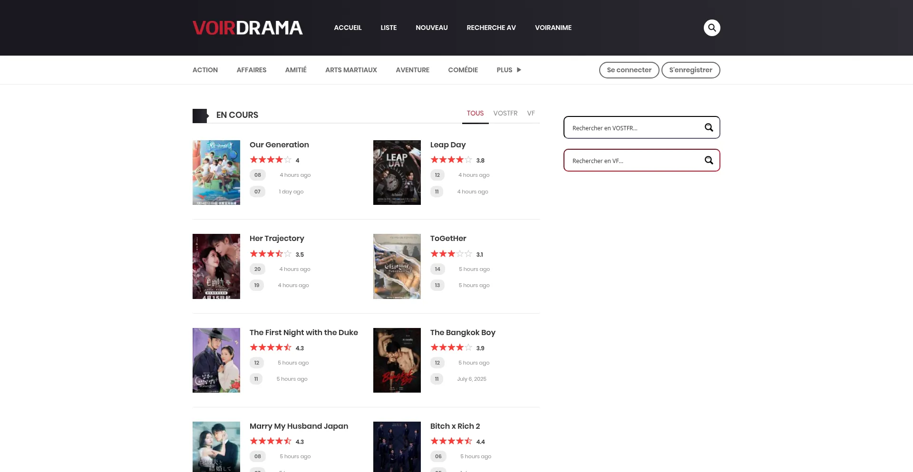Click the Rechercher en VOSTFR input field
The height and width of the screenshot is (472, 913).
tap(635, 128)
